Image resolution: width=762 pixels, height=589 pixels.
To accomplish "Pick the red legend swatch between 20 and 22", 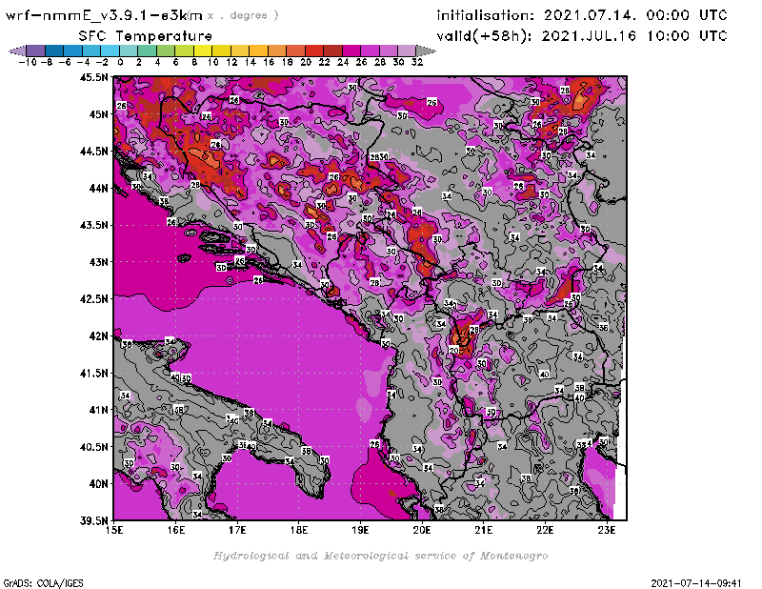I will (313, 51).
